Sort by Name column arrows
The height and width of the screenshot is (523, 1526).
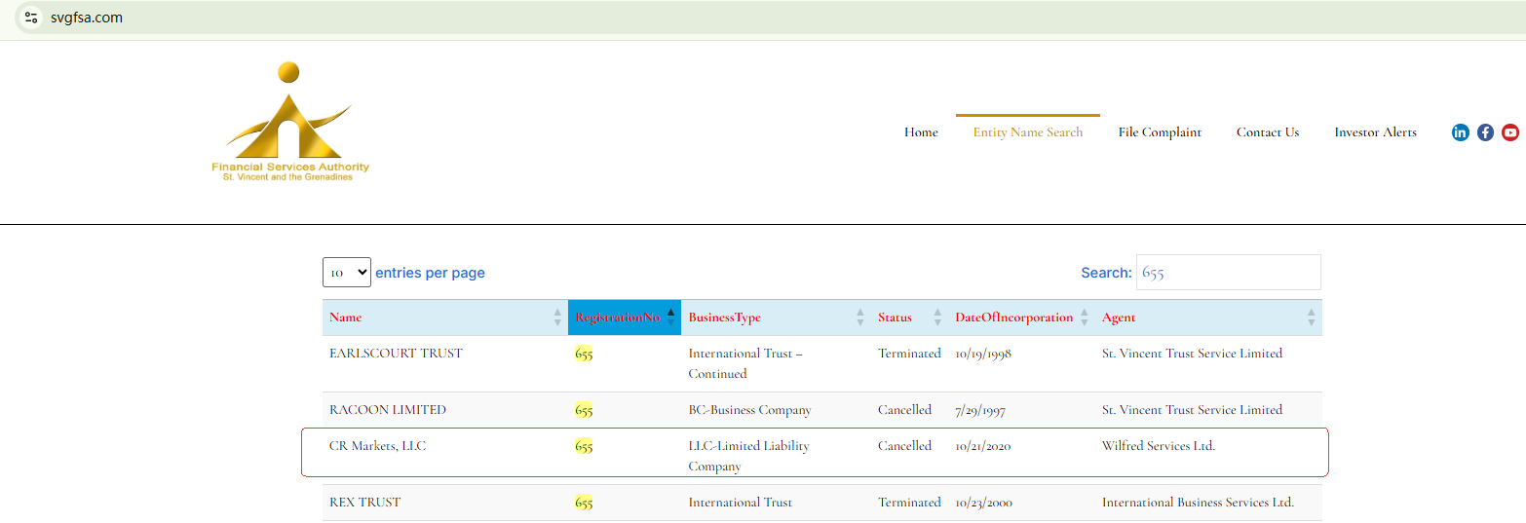(x=557, y=318)
